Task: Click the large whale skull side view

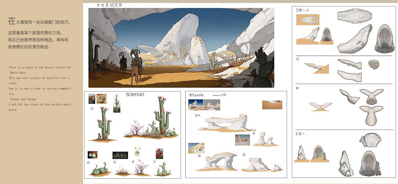Action: (355, 39)
